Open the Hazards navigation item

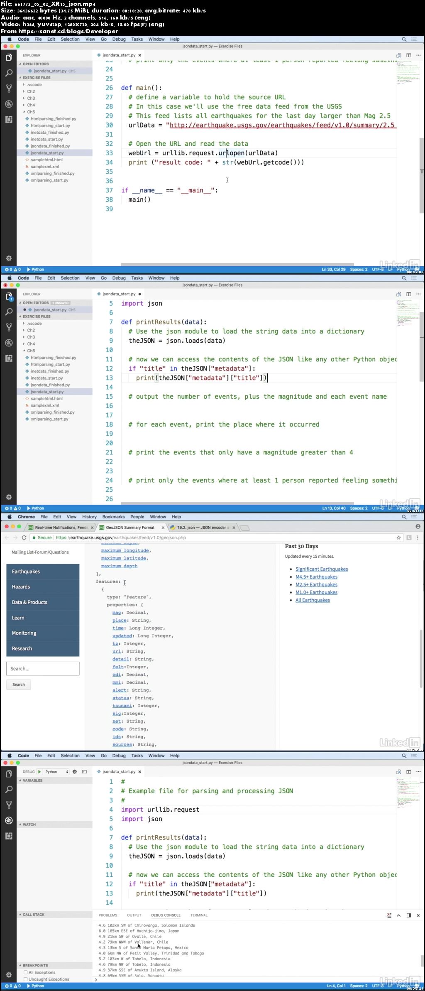tap(43, 587)
